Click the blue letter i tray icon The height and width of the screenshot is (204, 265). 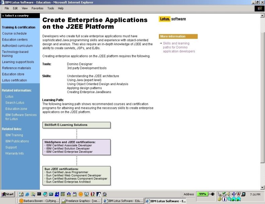point(224,199)
